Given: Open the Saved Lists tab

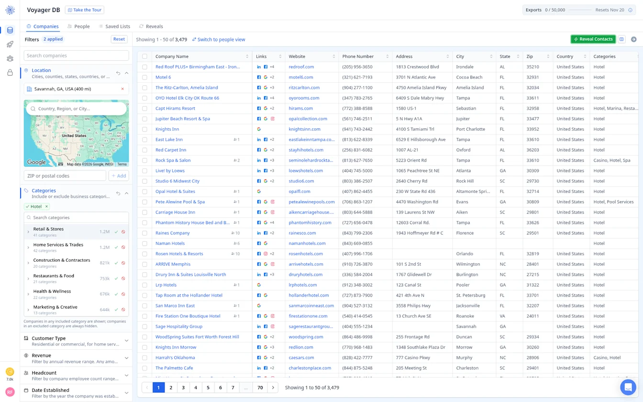Looking at the screenshot, I should pyautogui.click(x=114, y=26).
